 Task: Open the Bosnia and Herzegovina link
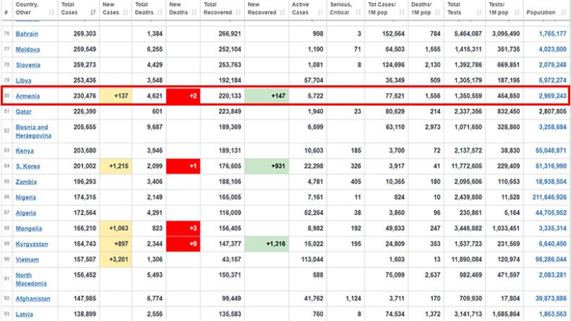pyautogui.click(x=34, y=132)
